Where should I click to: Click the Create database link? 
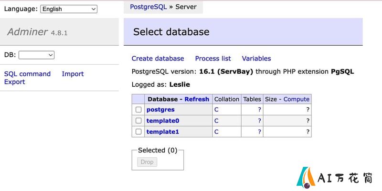158,59
